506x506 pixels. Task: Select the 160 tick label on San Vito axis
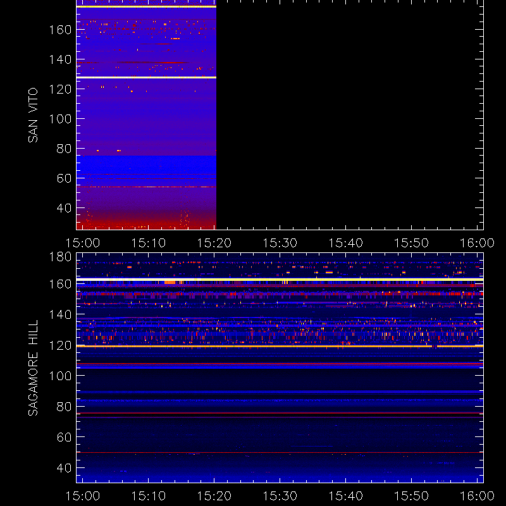[60, 30]
